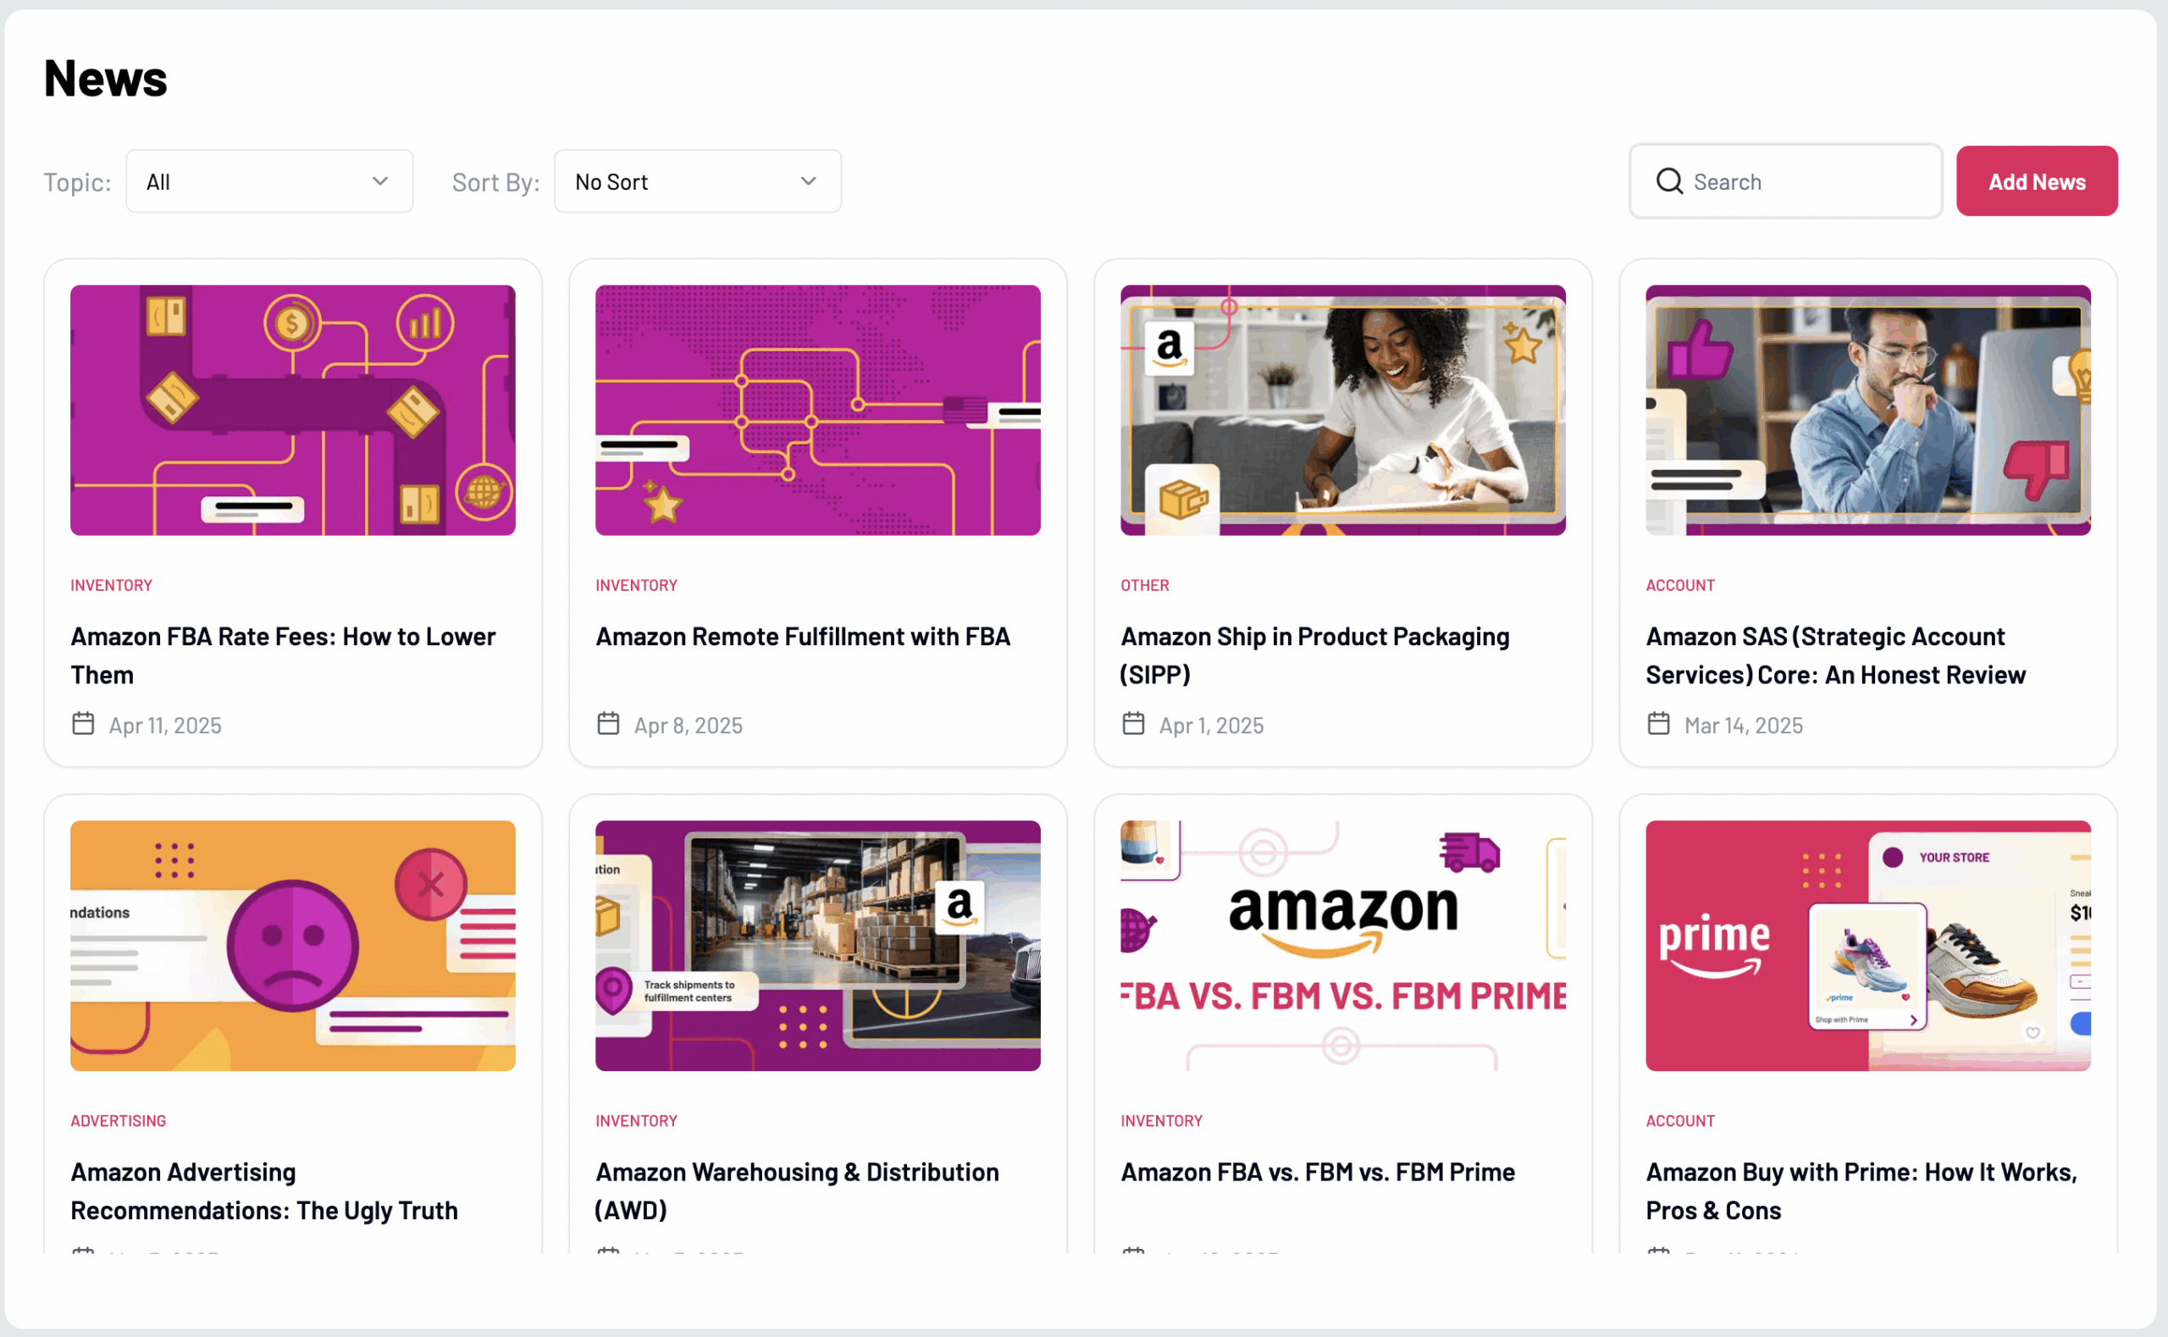
Task: Click the search magnifier icon
Action: 1668,181
